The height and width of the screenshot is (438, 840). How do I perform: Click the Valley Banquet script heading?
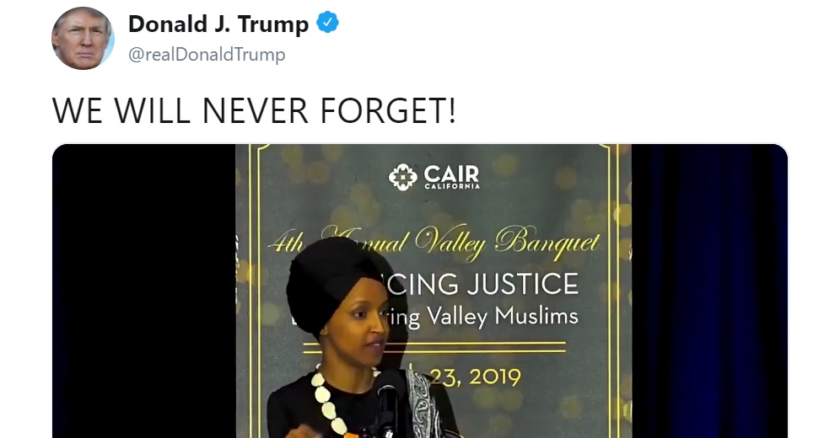(x=506, y=243)
